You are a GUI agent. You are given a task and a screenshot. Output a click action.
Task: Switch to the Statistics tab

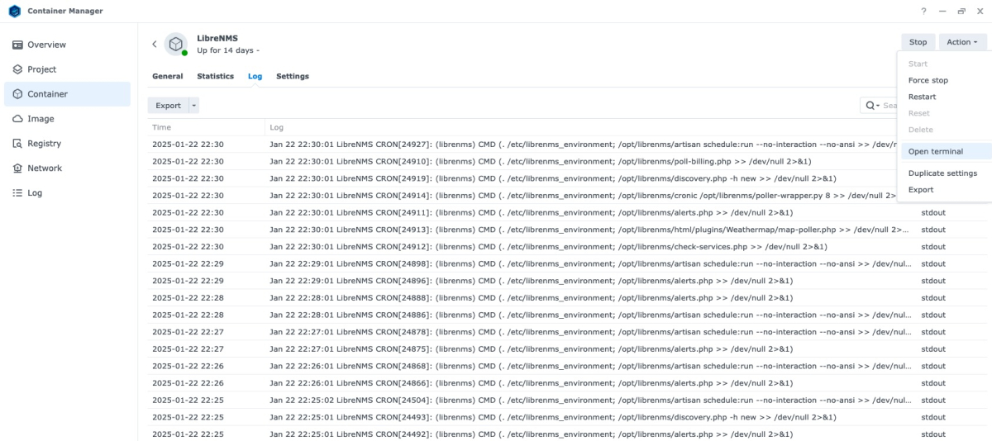point(215,76)
